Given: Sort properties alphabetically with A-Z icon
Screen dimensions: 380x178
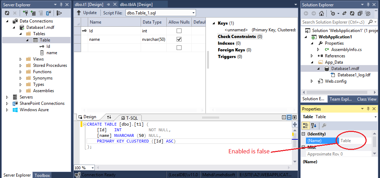Looking at the screenshot, I should (x=314, y=125).
